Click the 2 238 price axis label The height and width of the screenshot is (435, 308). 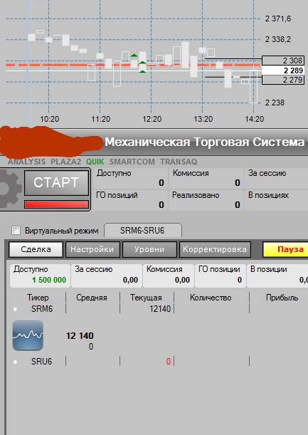coord(275,103)
